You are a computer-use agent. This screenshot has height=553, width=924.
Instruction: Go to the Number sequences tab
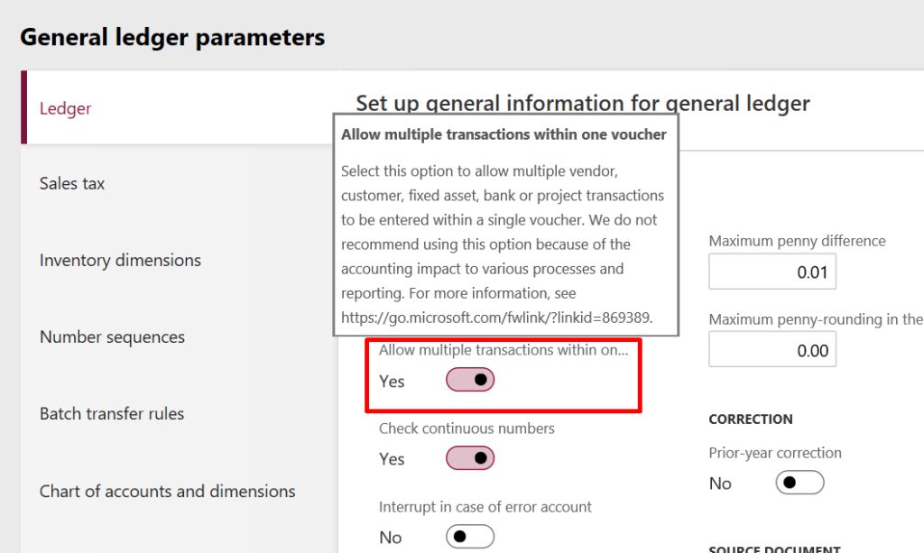click(112, 337)
